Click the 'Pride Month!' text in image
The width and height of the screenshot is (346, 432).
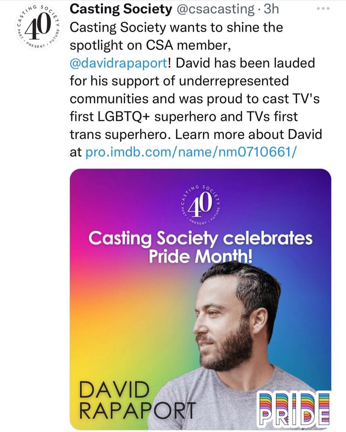point(200,256)
